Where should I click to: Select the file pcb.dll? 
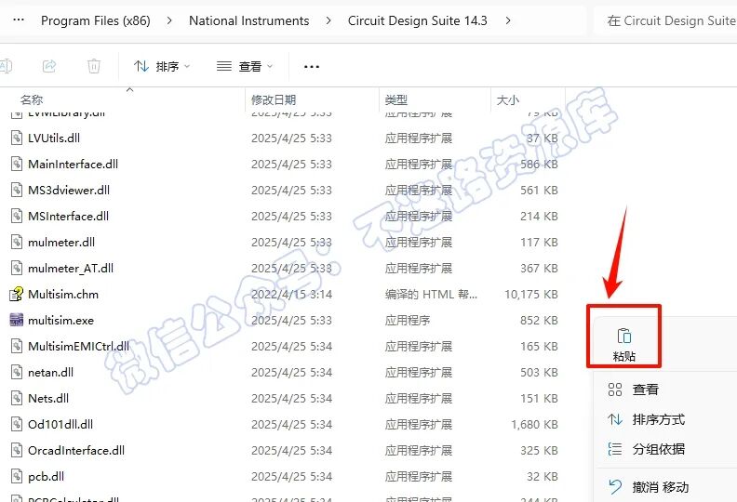[47, 477]
